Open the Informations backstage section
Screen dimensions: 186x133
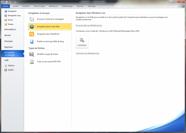10,29
